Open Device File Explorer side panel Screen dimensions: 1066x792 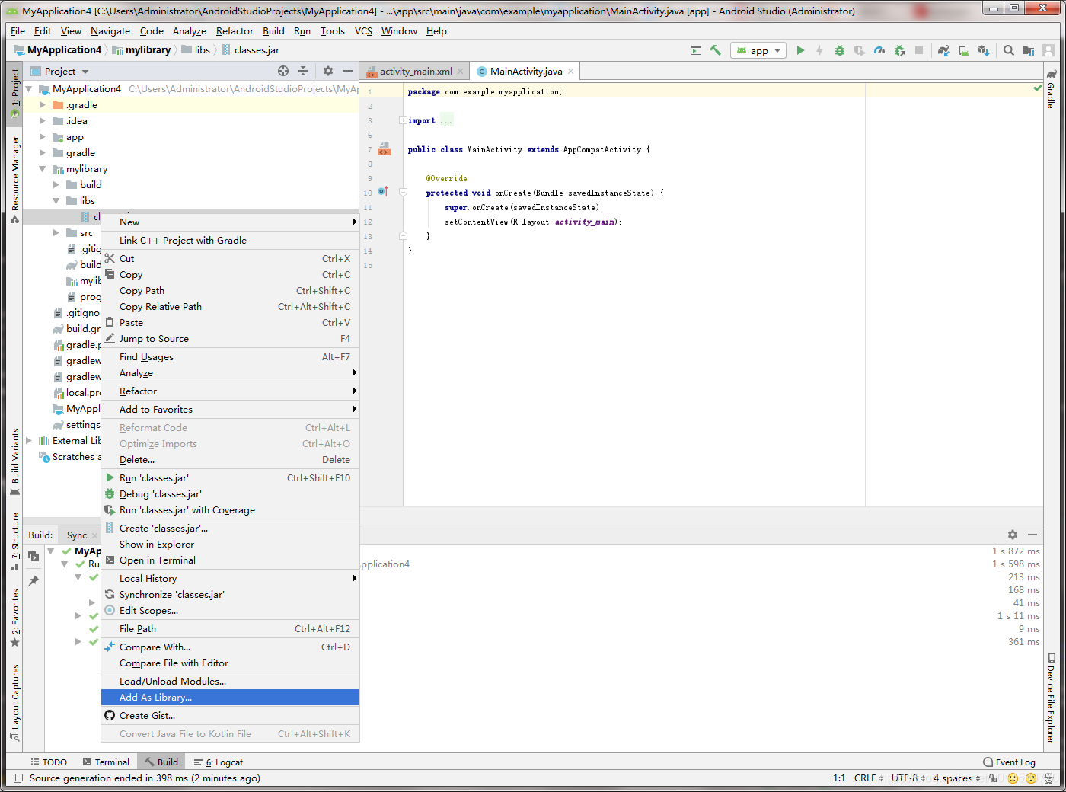pyautogui.click(x=1052, y=698)
